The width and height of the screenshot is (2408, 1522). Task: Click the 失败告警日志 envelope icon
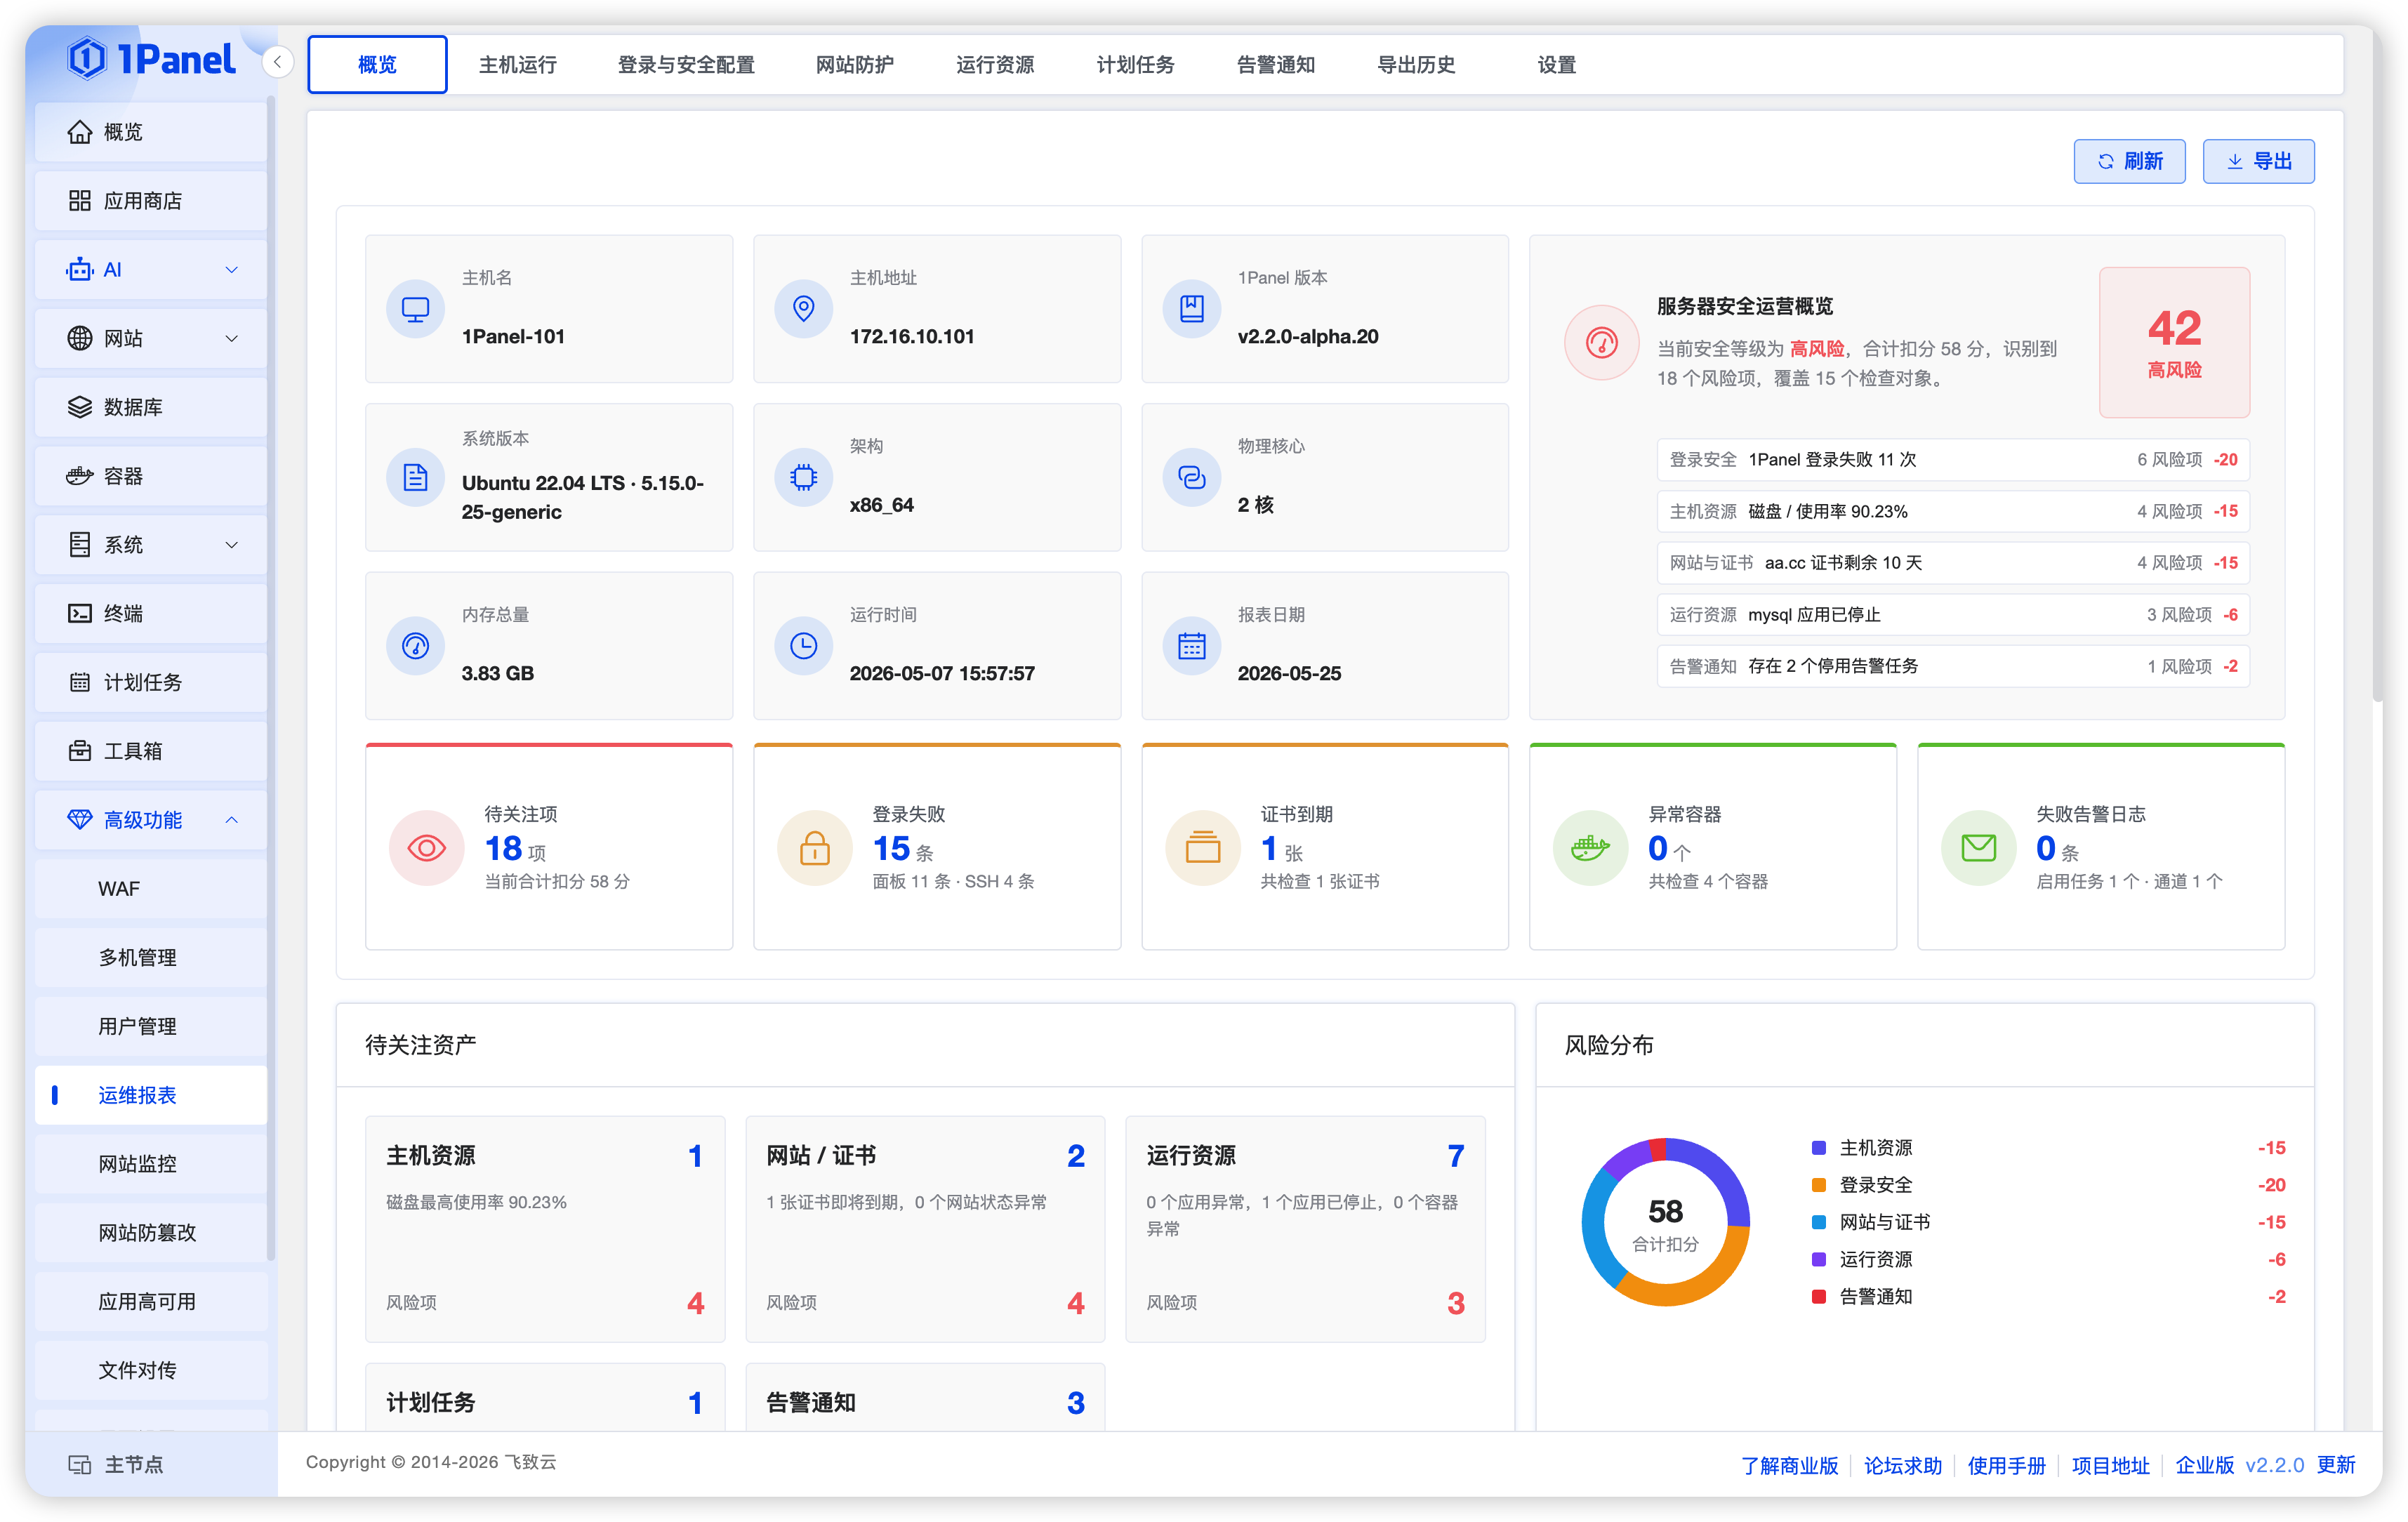click(1979, 848)
